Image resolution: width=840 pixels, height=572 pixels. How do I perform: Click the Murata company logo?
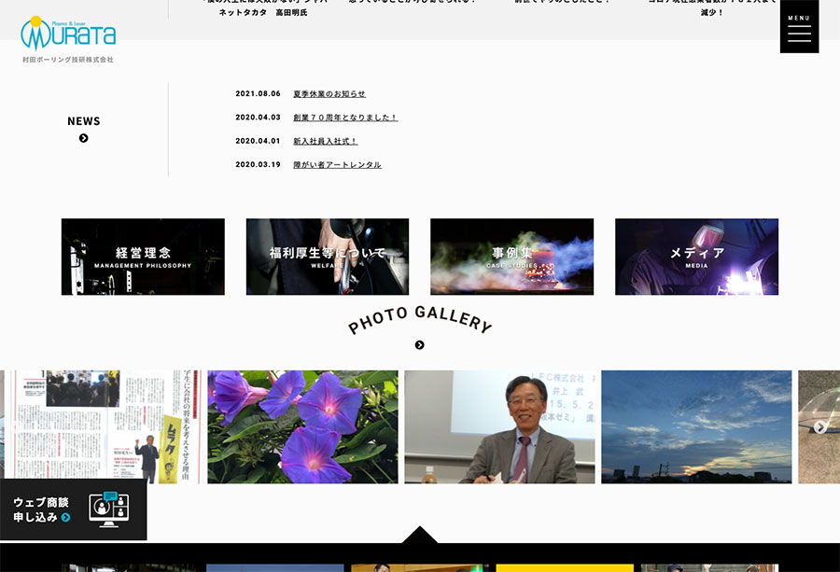68,39
